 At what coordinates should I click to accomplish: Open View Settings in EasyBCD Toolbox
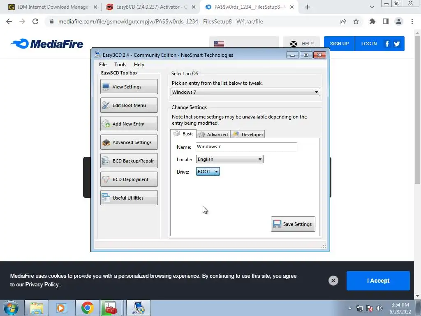[x=129, y=86]
